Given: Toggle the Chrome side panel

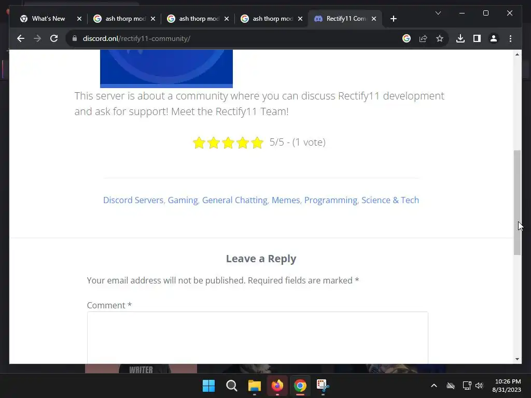Looking at the screenshot, I should coord(477,38).
